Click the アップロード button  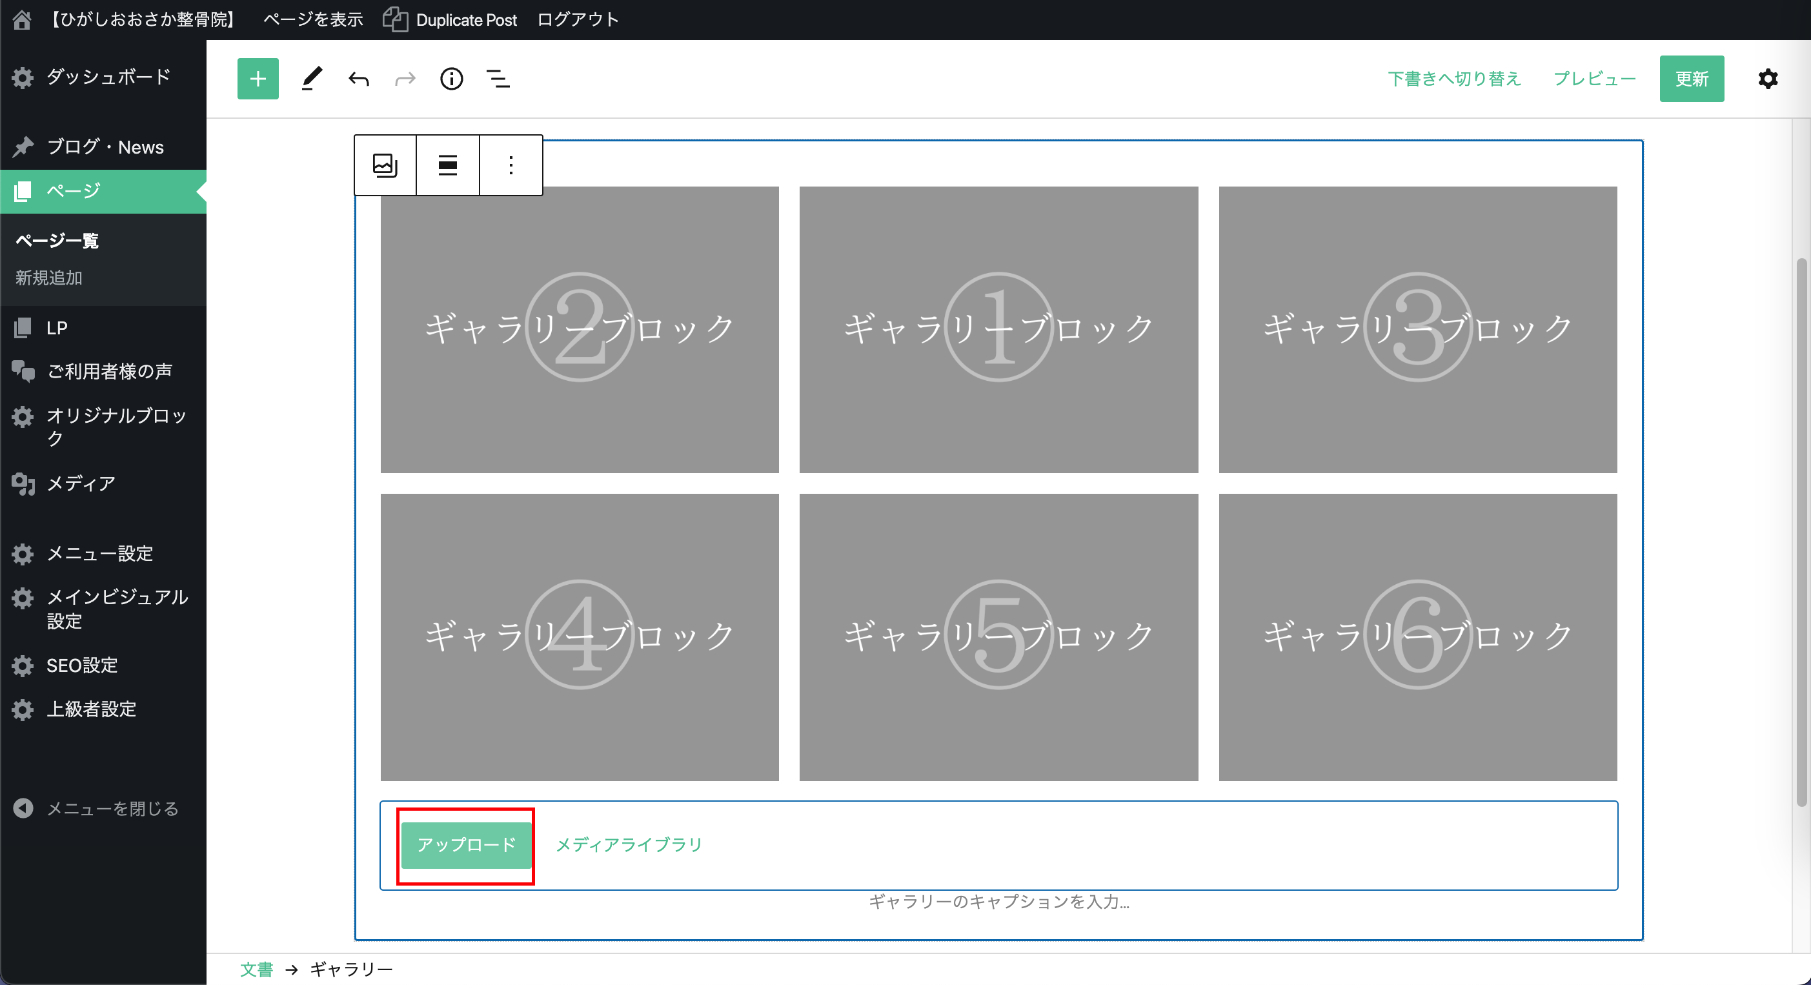coord(466,845)
